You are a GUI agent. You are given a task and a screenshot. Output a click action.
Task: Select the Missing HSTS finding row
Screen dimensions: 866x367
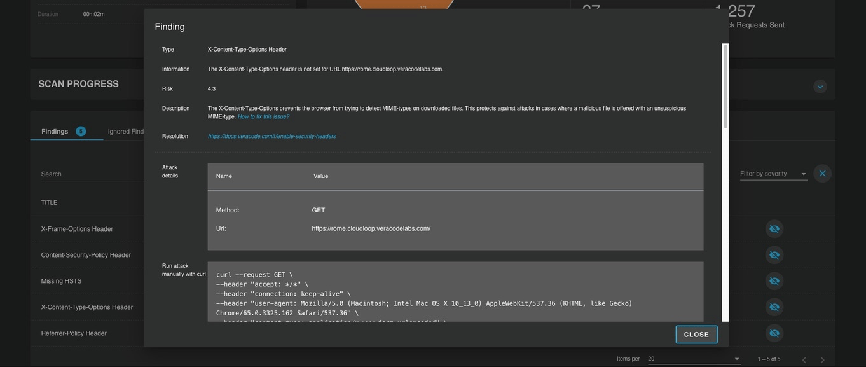pos(62,281)
